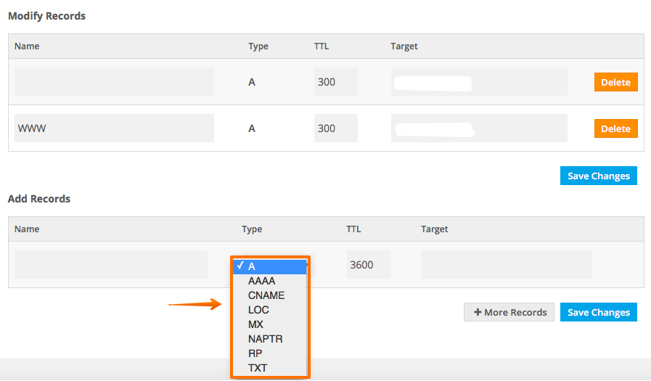Select RP record type option

[x=255, y=353]
